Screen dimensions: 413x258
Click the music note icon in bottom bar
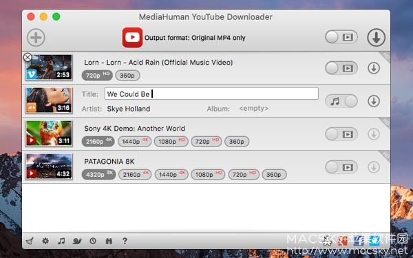pos(61,241)
